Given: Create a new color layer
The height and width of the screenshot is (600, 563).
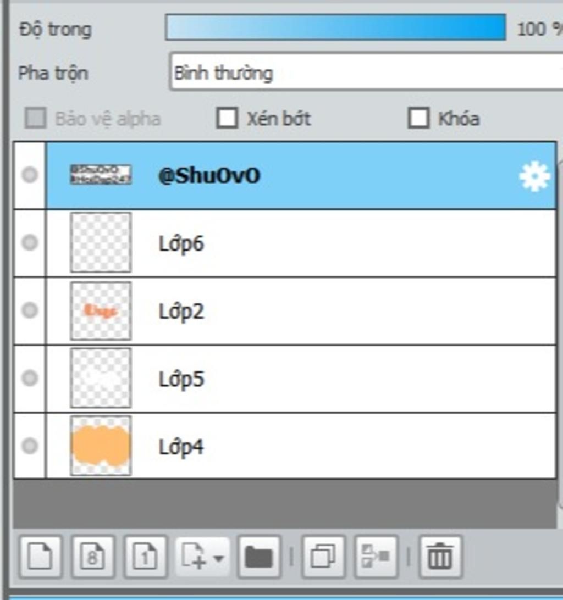Looking at the screenshot, I should point(39,557).
